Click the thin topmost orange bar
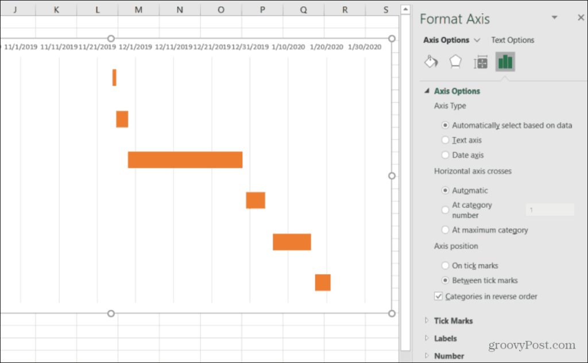Viewport: 588px width, 363px height. (x=114, y=77)
